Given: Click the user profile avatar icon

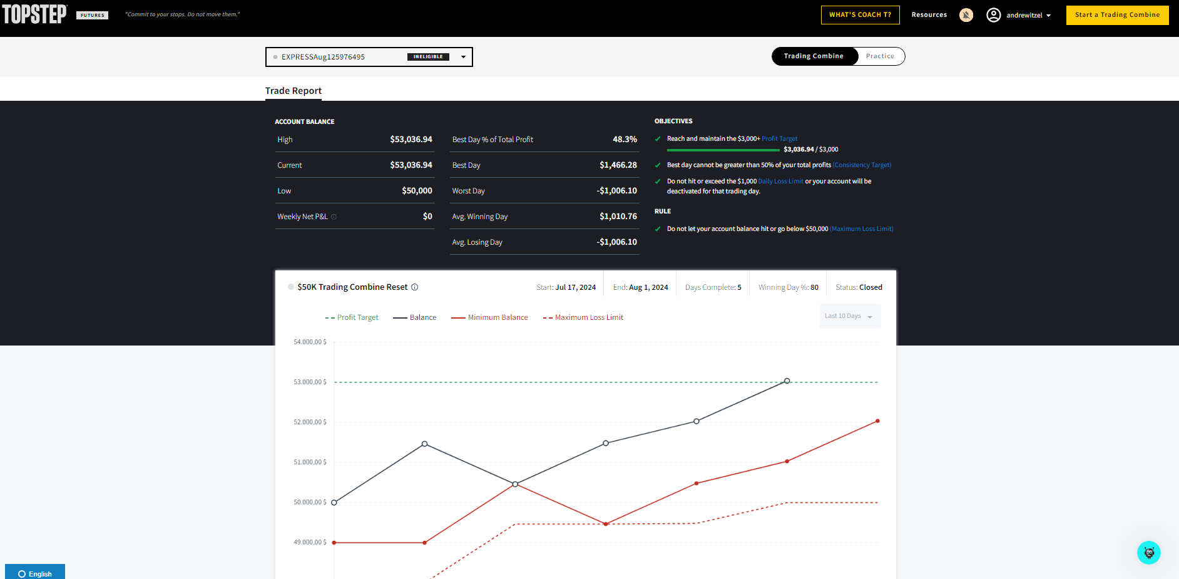Looking at the screenshot, I should point(994,15).
